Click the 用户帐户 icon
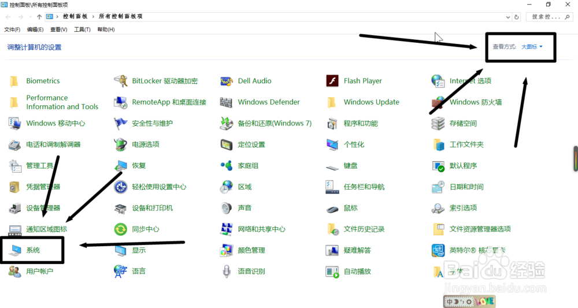 point(15,272)
